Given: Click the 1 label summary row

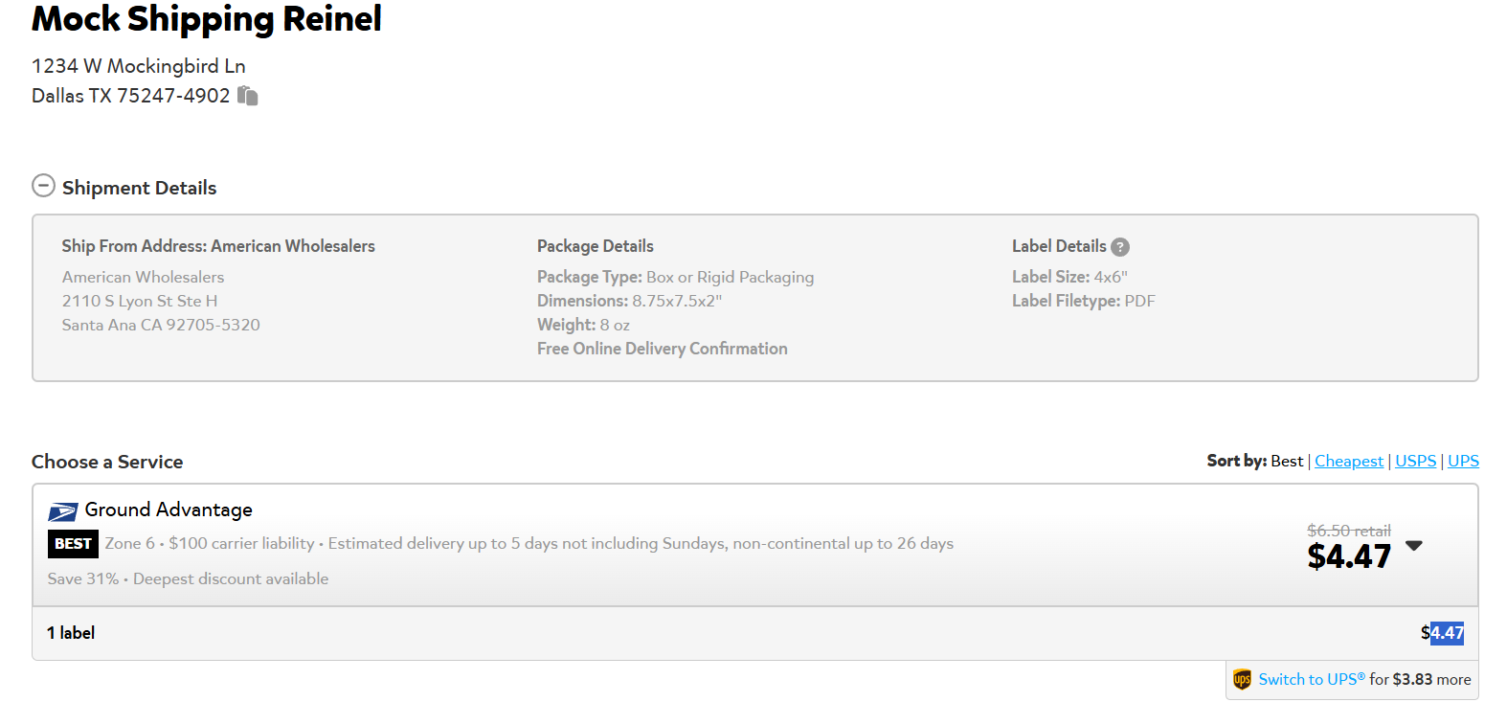Looking at the screenshot, I should click(x=755, y=633).
